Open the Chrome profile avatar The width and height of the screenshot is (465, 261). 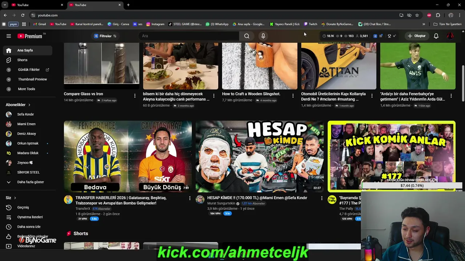(451, 15)
